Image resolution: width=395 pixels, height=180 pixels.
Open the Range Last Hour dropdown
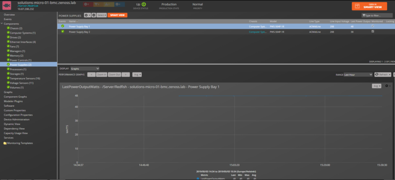tap(358, 74)
